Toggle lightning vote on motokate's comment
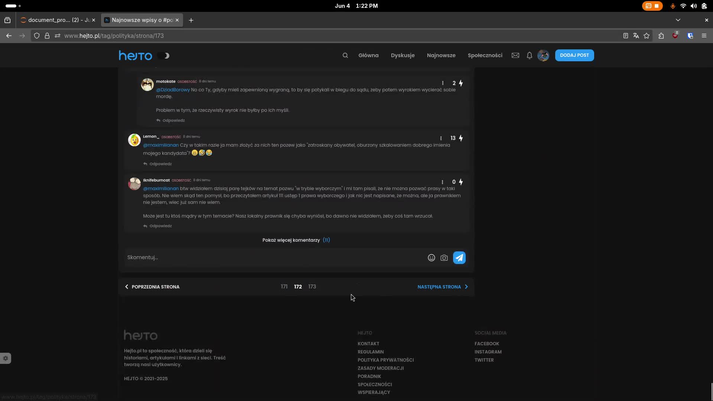The image size is (713, 401). click(461, 83)
